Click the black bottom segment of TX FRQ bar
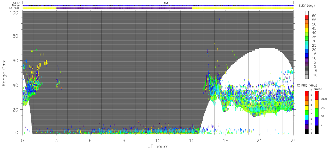The image size is (330, 152). [x=307, y=131]
